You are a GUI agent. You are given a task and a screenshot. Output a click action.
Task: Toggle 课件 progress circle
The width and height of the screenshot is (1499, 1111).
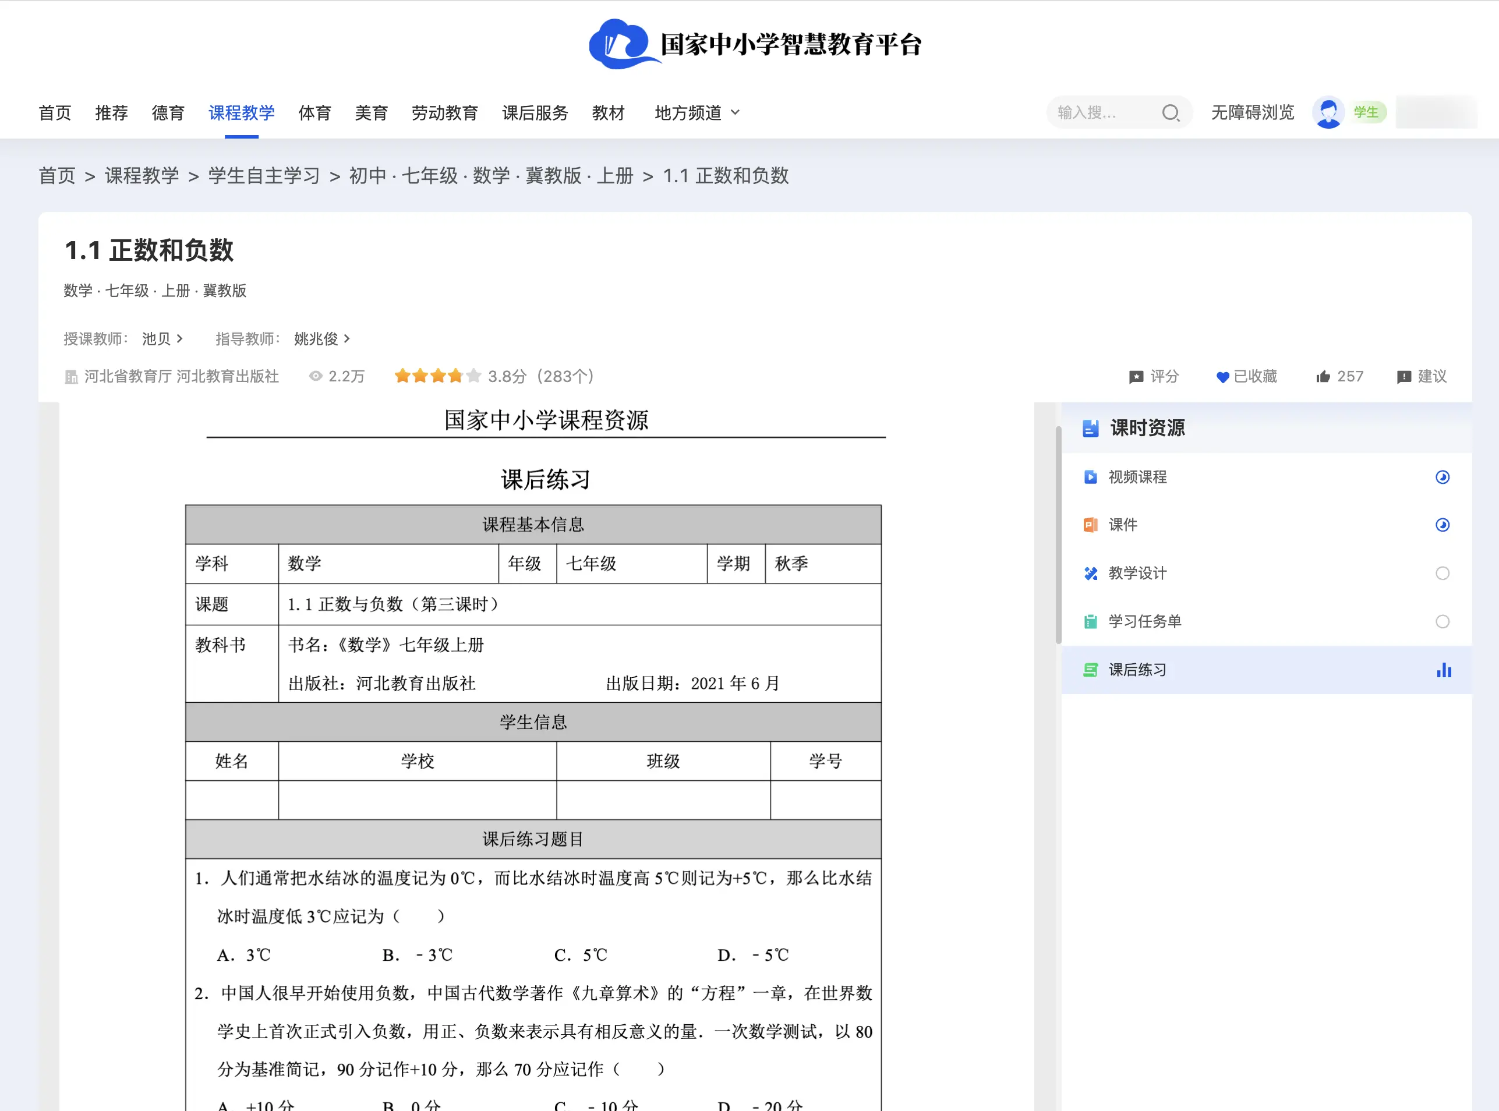point(1442,525)
